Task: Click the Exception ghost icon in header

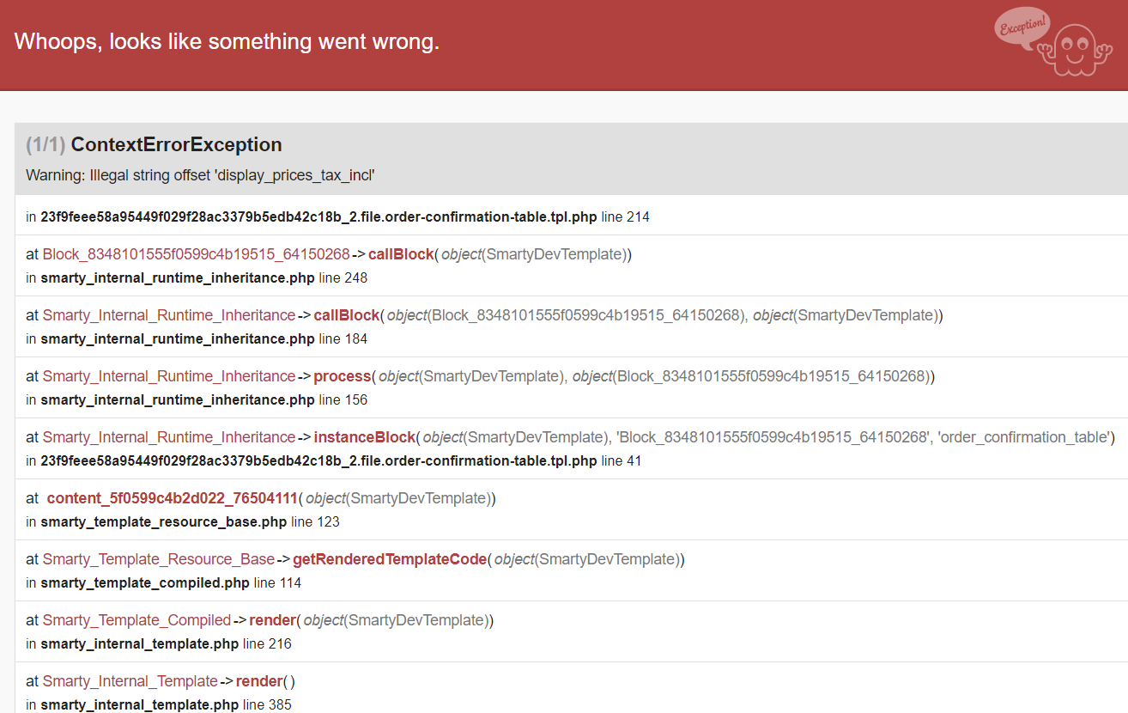Action: tap(1047, 41)
